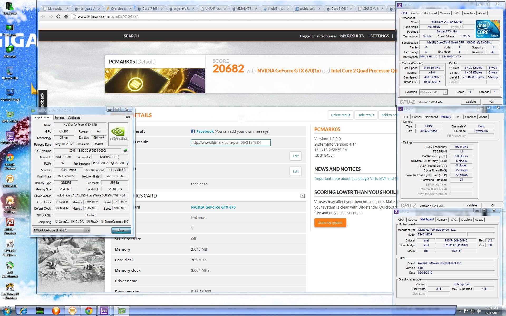This screenshot has height=316, width=506.
Task: Click the taskbar clock showing 6:59 AM
Action: point(492,310)
